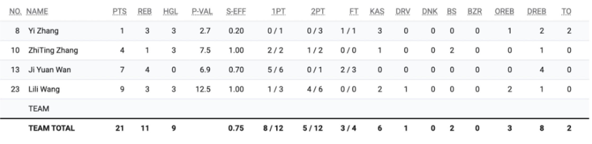Viewport: 592px width, 144px height.
Task: Select the TO column header
Action: [x=566, y=12]
